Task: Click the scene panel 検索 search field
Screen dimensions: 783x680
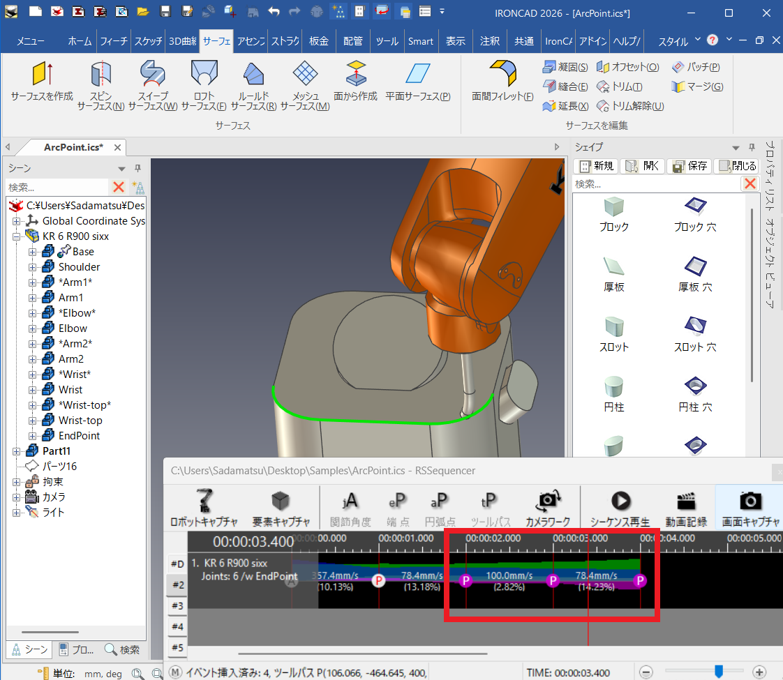Action: point(57,187)
